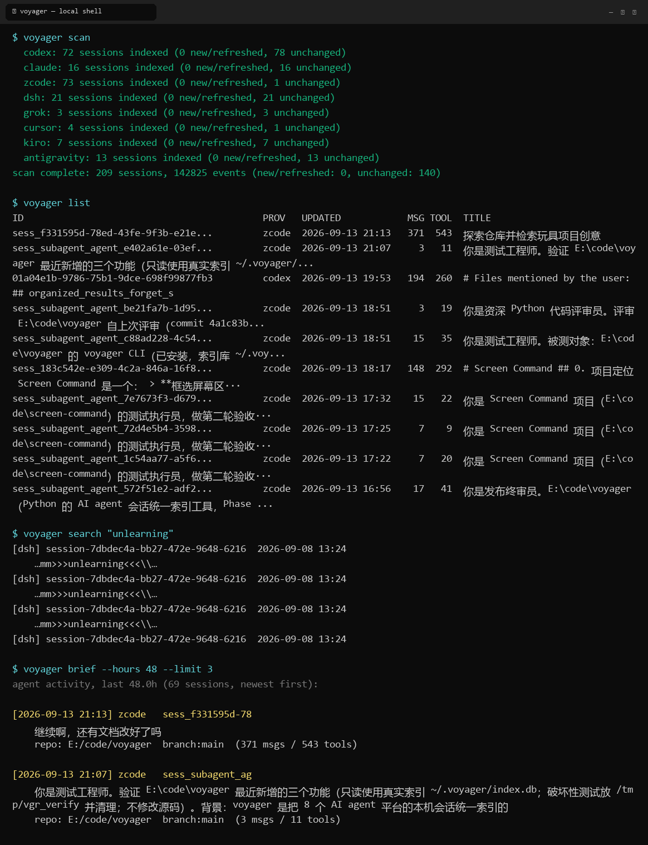Close the voyager terminal window
This screenshot has height=845, width=648.
(x=634, y=12)
